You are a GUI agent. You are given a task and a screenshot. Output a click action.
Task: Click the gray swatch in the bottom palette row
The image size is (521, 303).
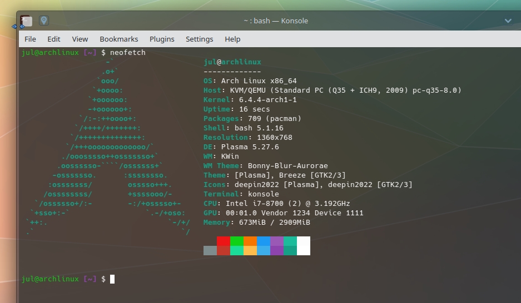pos(210,250)
